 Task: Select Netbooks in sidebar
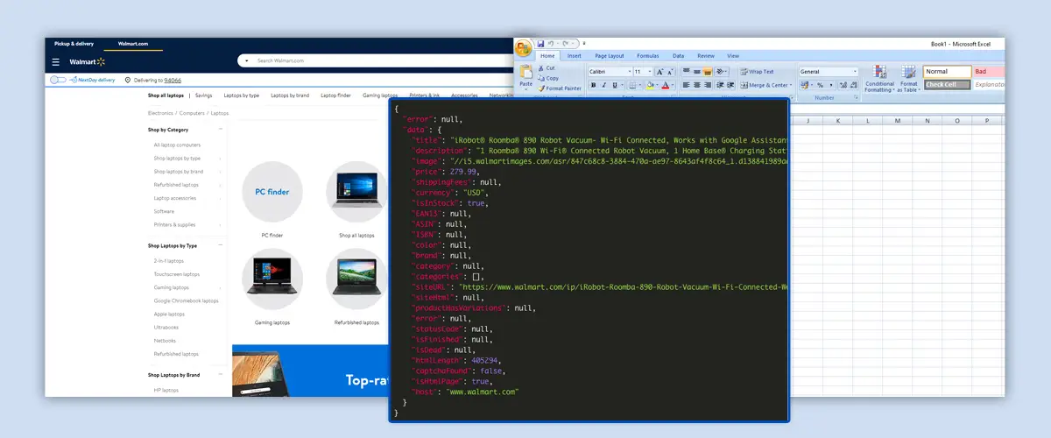pyautogui.click(x=165, y=341)
